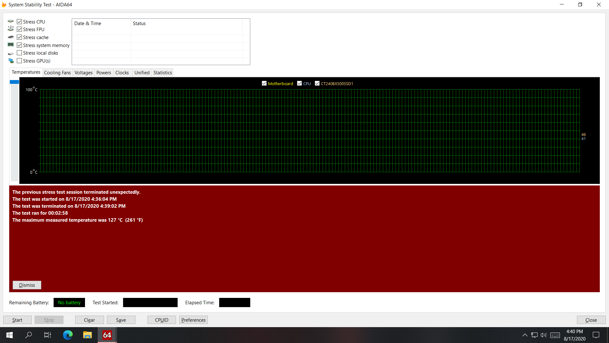The width and height of the screenshot is (609, 343).
Task: Enable the Stress local disks checkbox
Action: click(20, 53)
